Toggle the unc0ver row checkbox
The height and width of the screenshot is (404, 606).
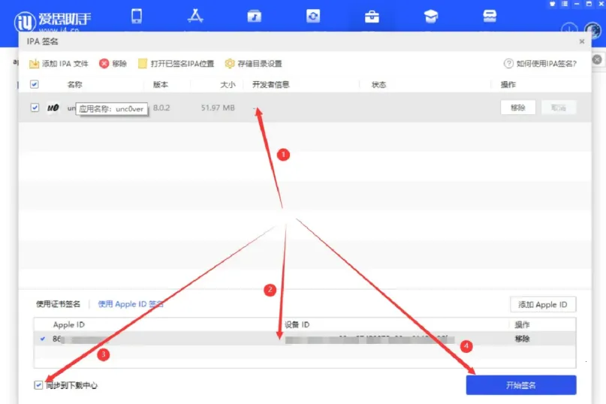click(35, 107)
